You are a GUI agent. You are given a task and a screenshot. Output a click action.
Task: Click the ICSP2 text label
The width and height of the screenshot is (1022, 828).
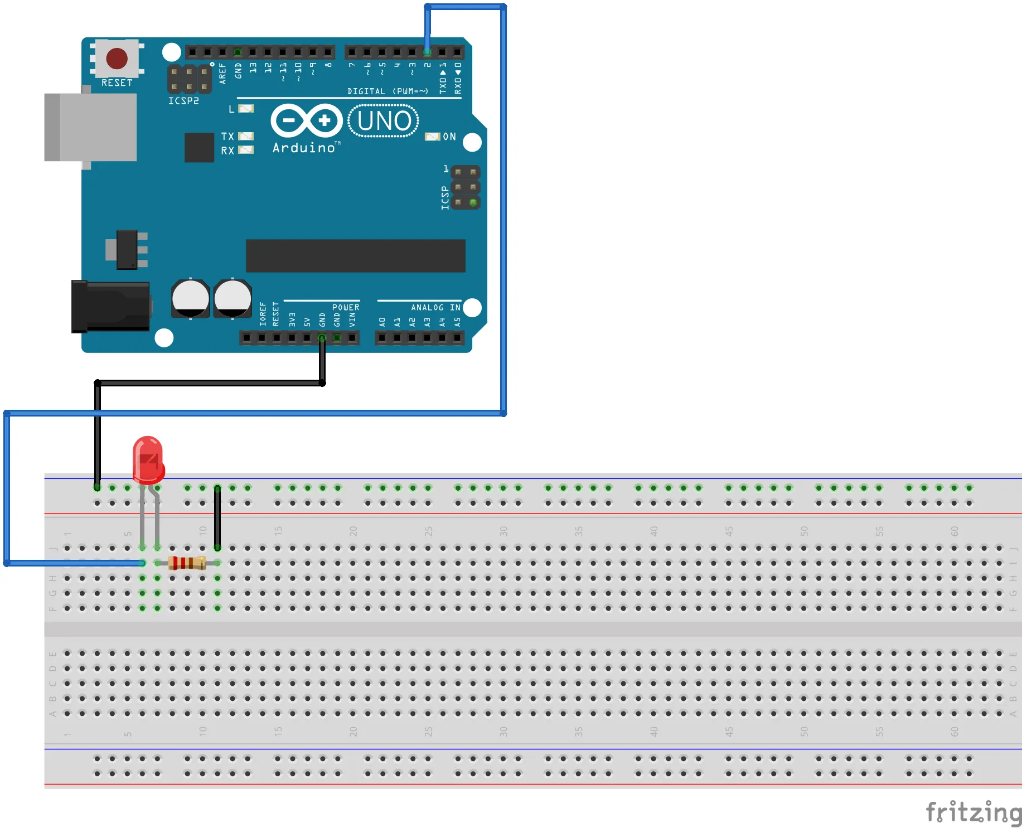pyautogui.click(x=183, y=101)
